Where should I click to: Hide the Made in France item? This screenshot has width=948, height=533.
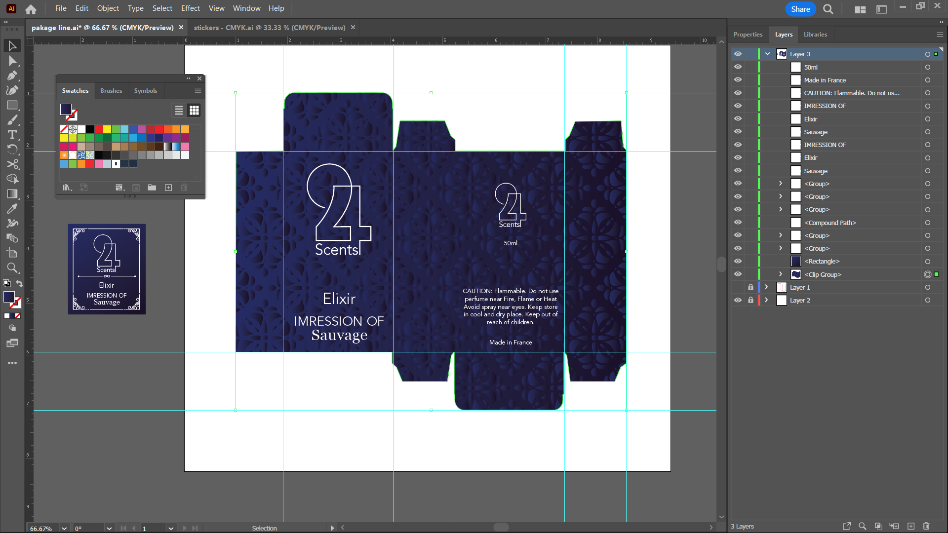(x=738, y=80)
